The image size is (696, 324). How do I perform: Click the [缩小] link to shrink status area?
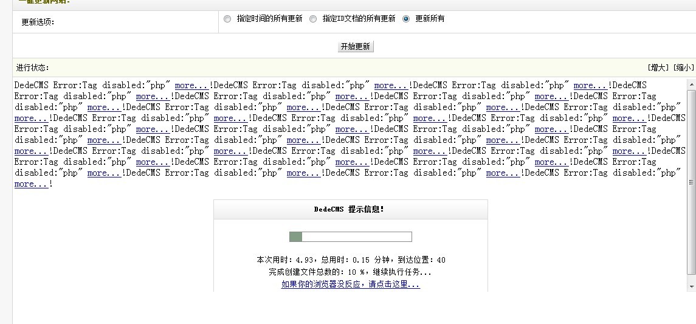pyautogui.click(x=683, y=67)
